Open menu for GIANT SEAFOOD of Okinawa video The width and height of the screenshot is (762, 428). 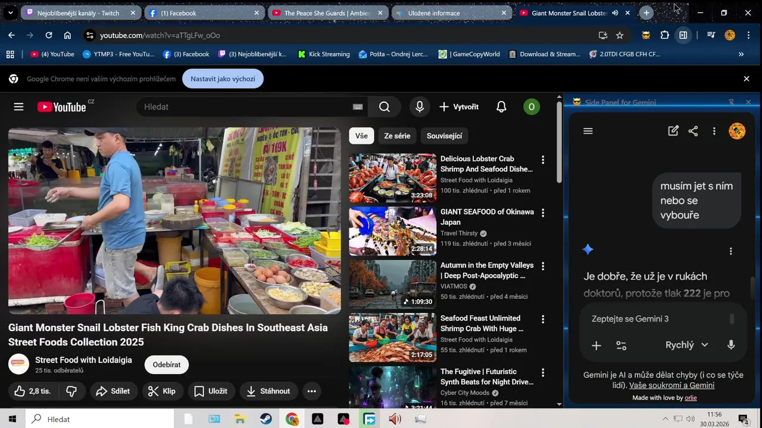pyautogui.click(x=542, y=213)
